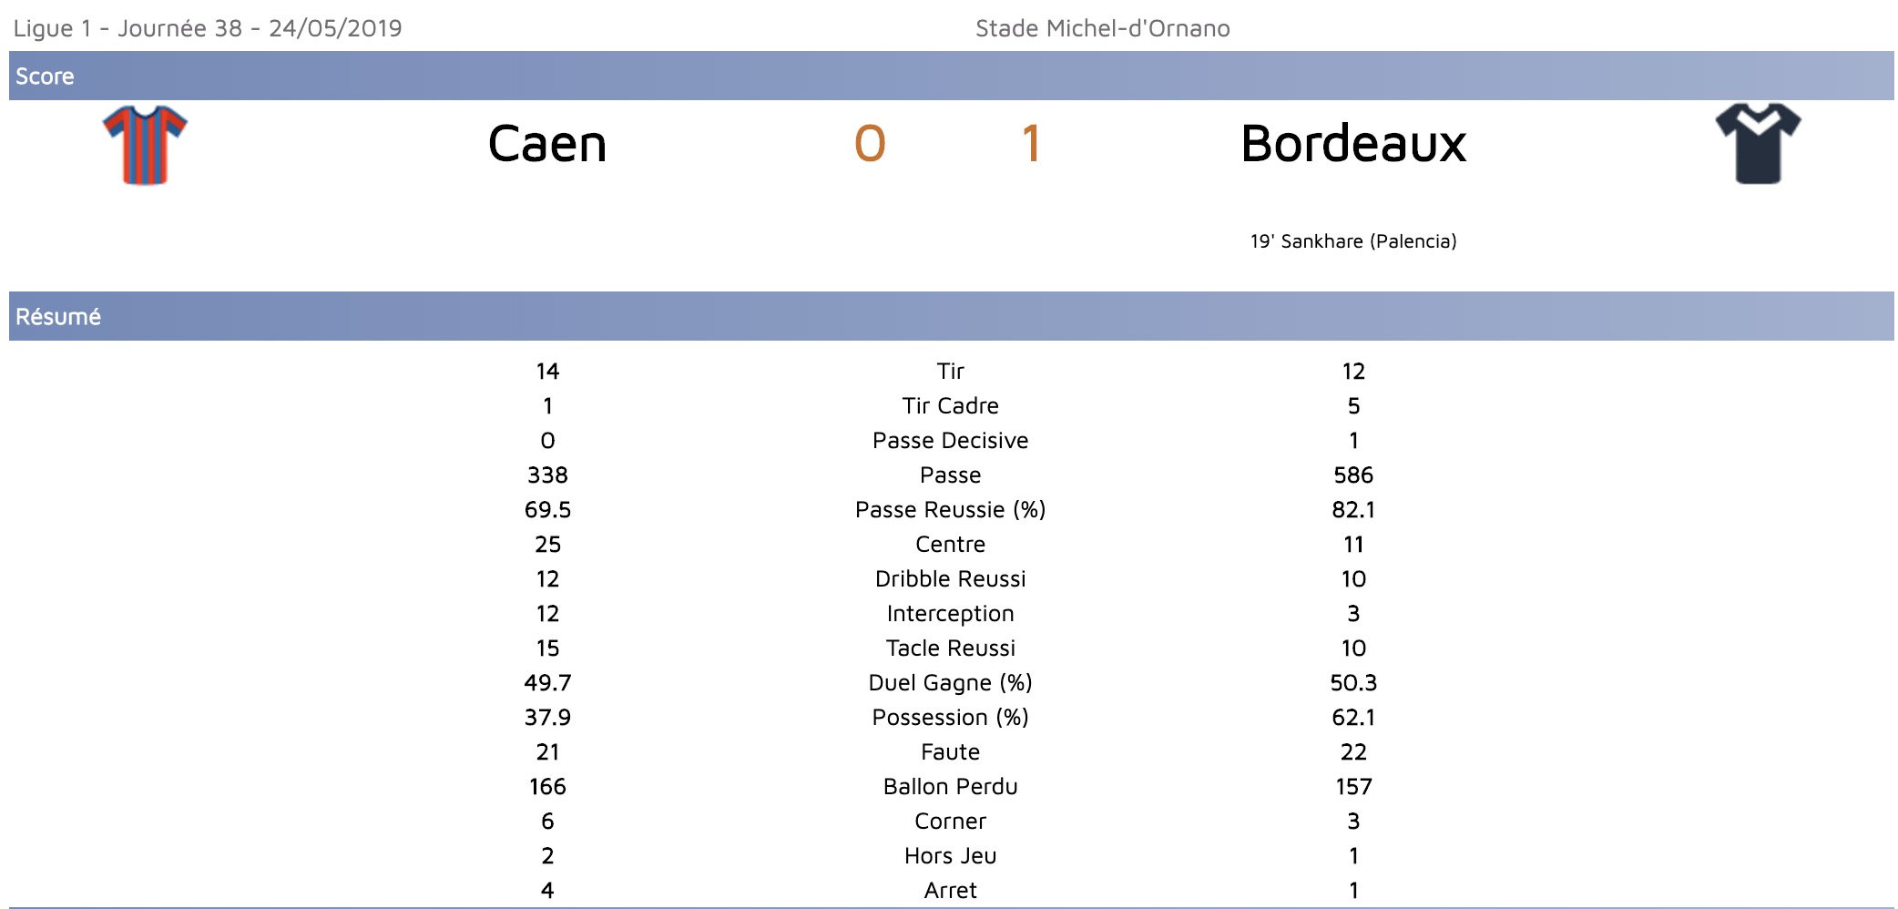Image resolution: width=1898 pixels, height=909 pixels.
Task: Click Bordeaux's score of 1
Action: point(1030,144)
